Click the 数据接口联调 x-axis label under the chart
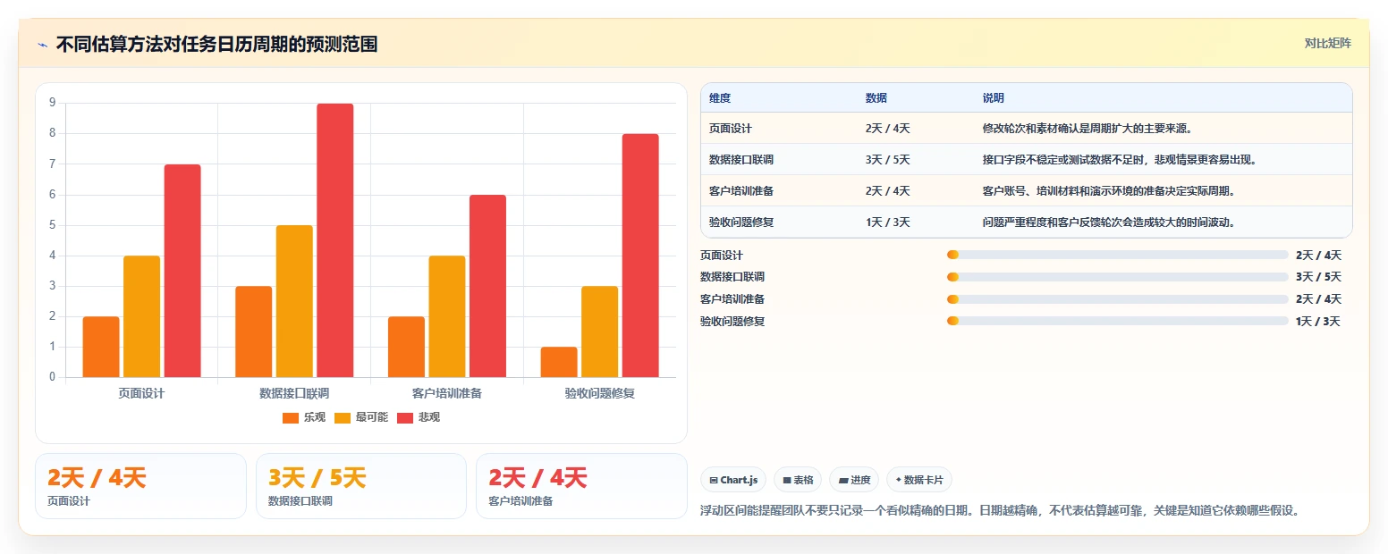Screen dimensions: 1388x554 [294, 393]
